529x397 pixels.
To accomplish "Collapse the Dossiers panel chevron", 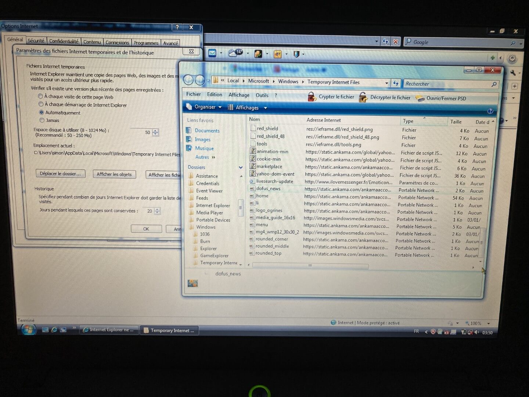I will pos(241,167).
